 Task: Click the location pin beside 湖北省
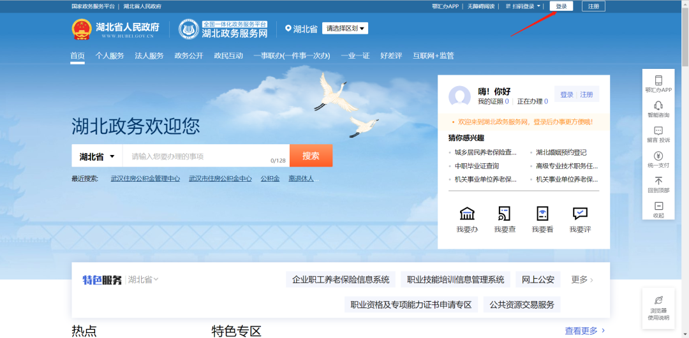click(x=288, y=29)
